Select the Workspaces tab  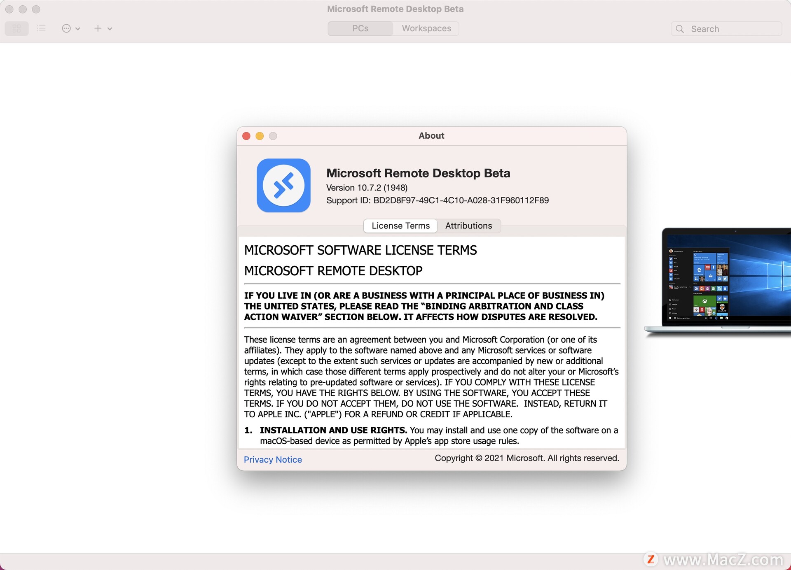pyautogui.click(x=426, y=28)
